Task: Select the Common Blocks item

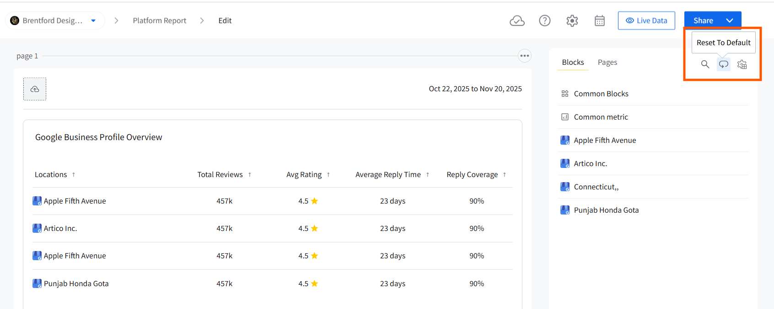Action: tap(653, 94)
